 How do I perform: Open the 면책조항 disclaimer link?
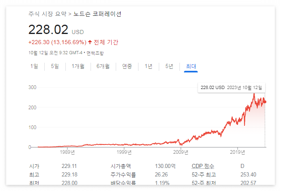[95, 53]
